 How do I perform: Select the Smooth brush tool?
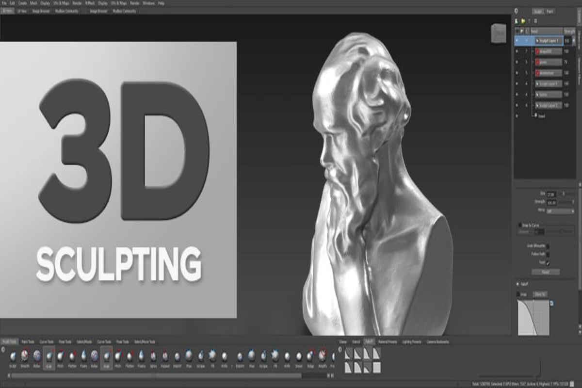click(x=24, y=357)
